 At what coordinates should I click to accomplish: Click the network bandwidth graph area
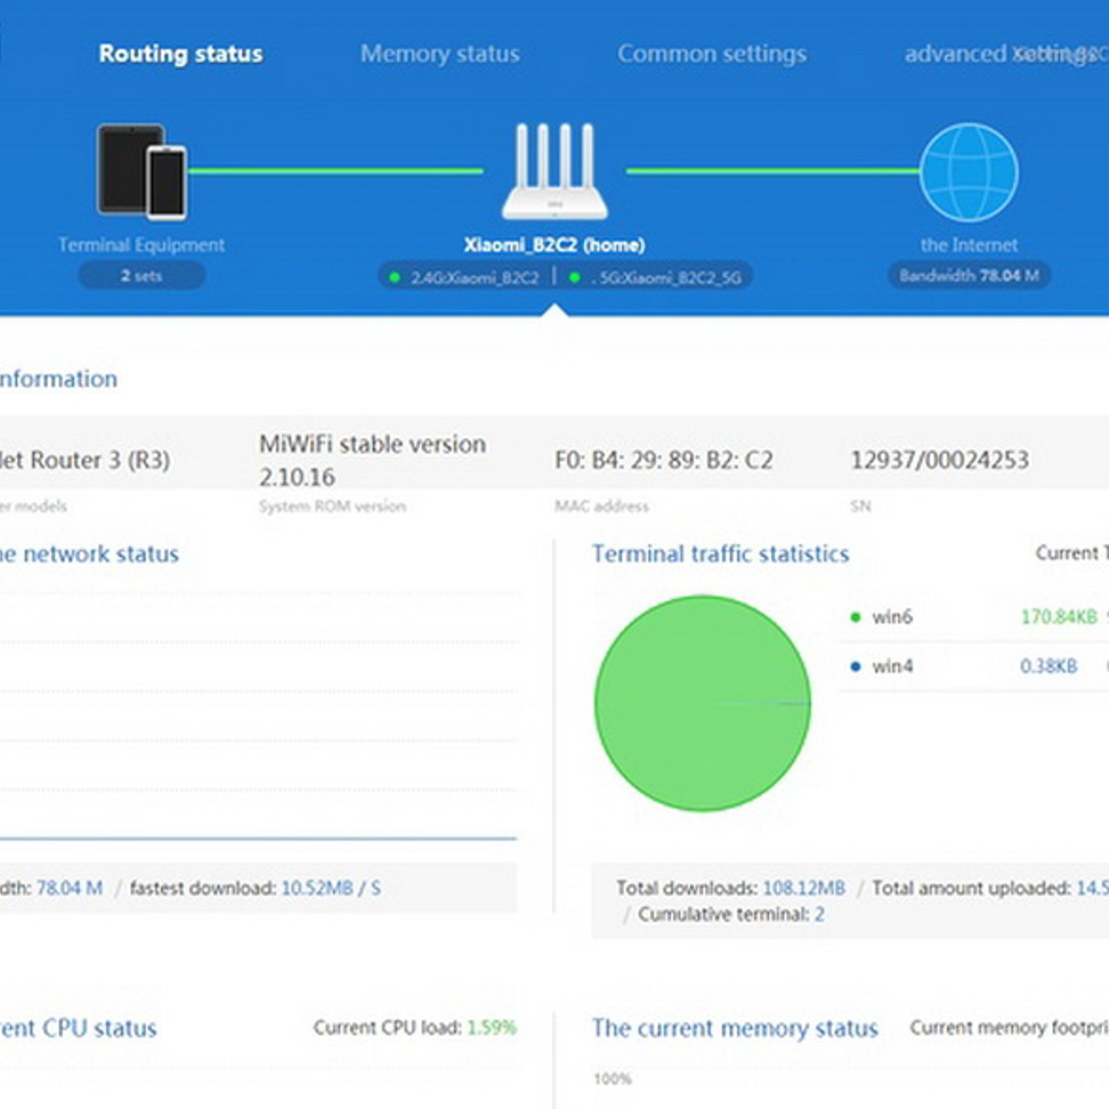[x=258, y=715]
